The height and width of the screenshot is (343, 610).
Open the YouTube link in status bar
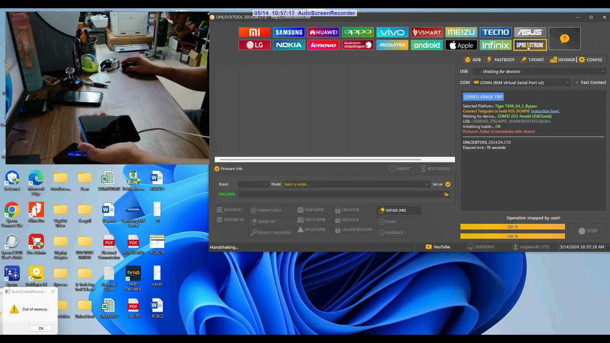pyautogui.click(x=438, y=247)
